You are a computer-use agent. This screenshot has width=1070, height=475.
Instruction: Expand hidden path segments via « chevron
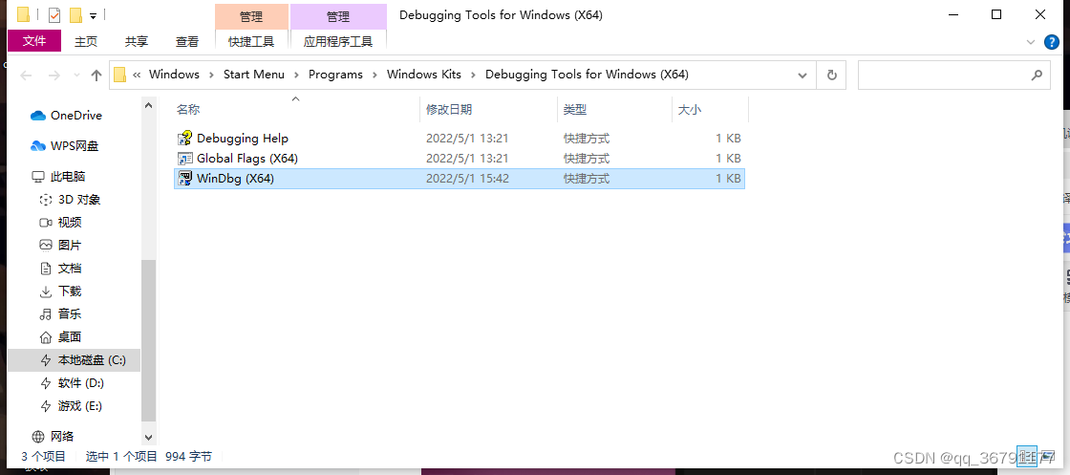point(138,75)
